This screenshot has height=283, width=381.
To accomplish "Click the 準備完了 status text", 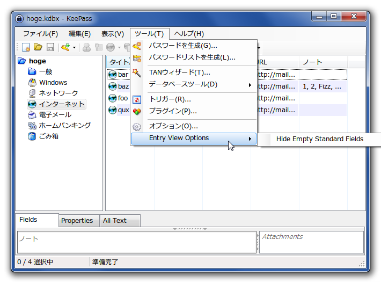I will [105, 262].
